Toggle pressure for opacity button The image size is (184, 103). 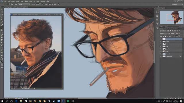tap(43, 4)
